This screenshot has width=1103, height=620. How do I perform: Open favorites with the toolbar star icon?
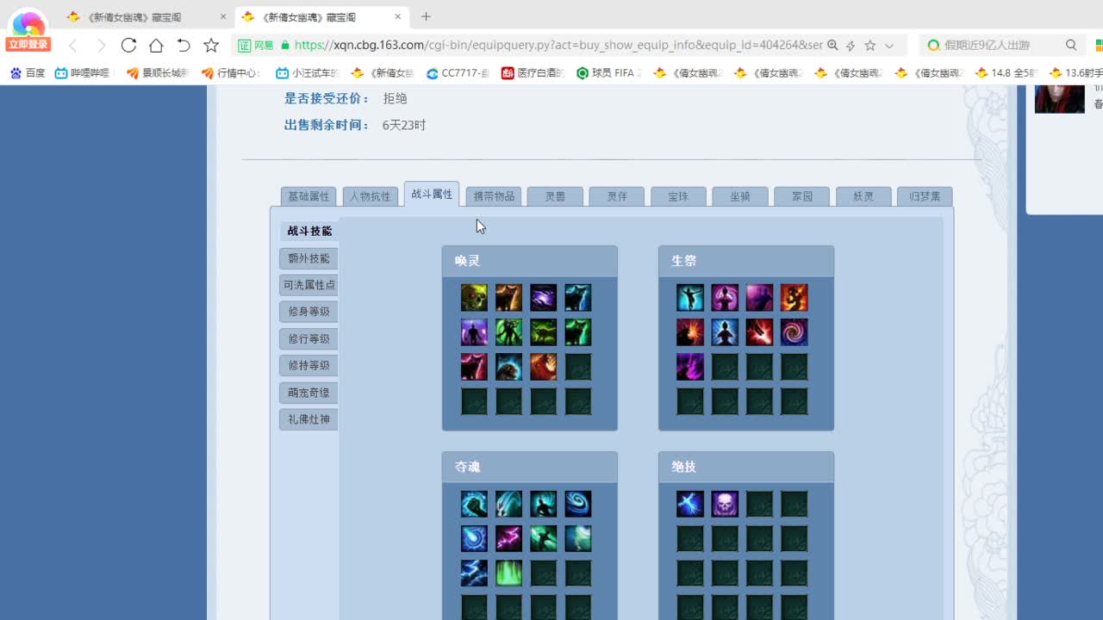pyautogui.click(x=211, y=46)
